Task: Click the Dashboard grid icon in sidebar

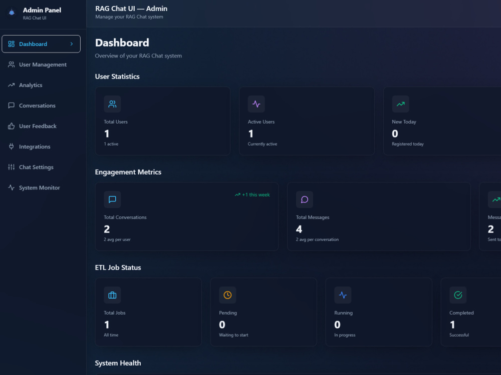Action: click(x=11, y=44)
